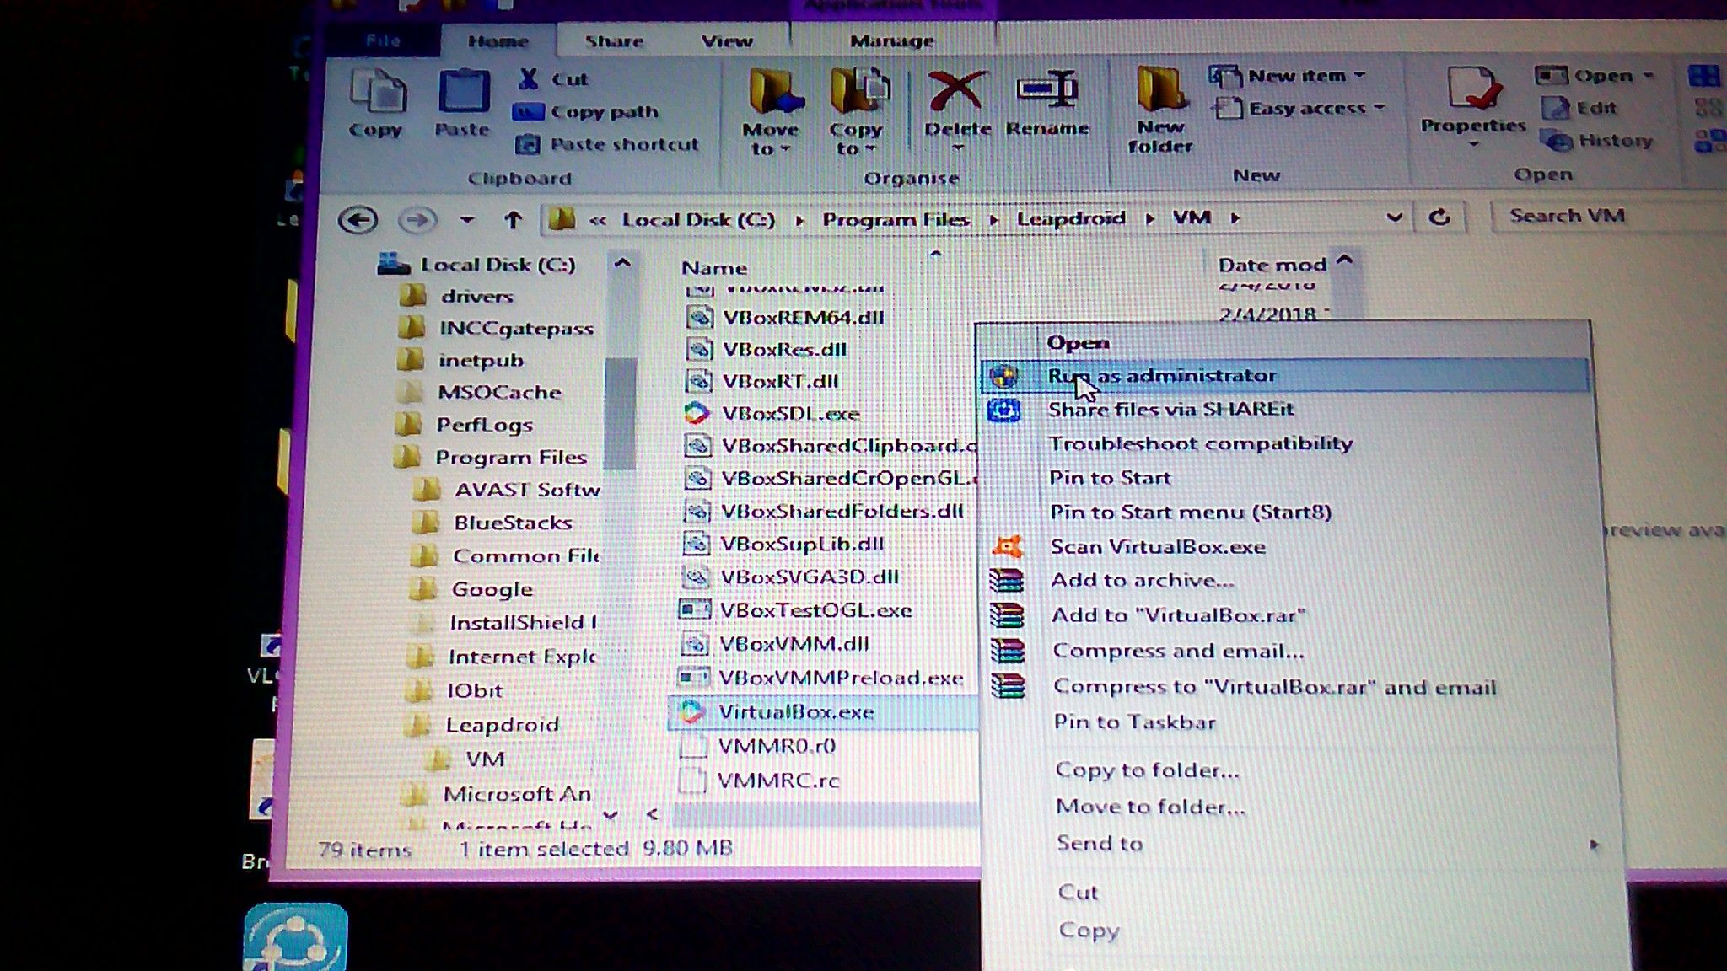The height and width of the screenshot is (971, 1727).
Task: Click Copy path in Clipboard group
Action: [604, 112]
